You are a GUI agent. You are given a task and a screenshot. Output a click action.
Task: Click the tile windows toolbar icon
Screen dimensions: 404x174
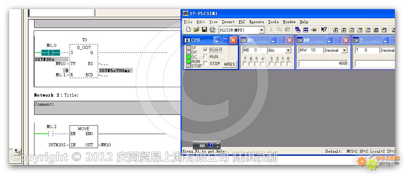click(306, 30)
